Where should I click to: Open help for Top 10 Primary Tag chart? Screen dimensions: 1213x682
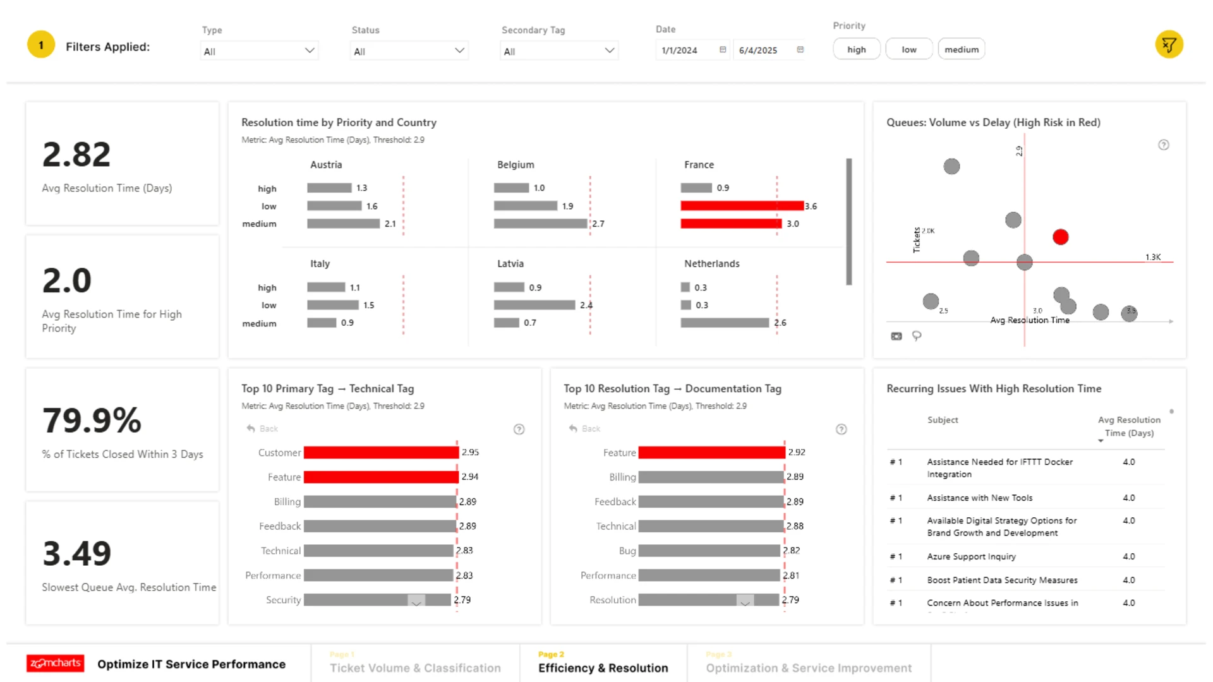(519, 429)
